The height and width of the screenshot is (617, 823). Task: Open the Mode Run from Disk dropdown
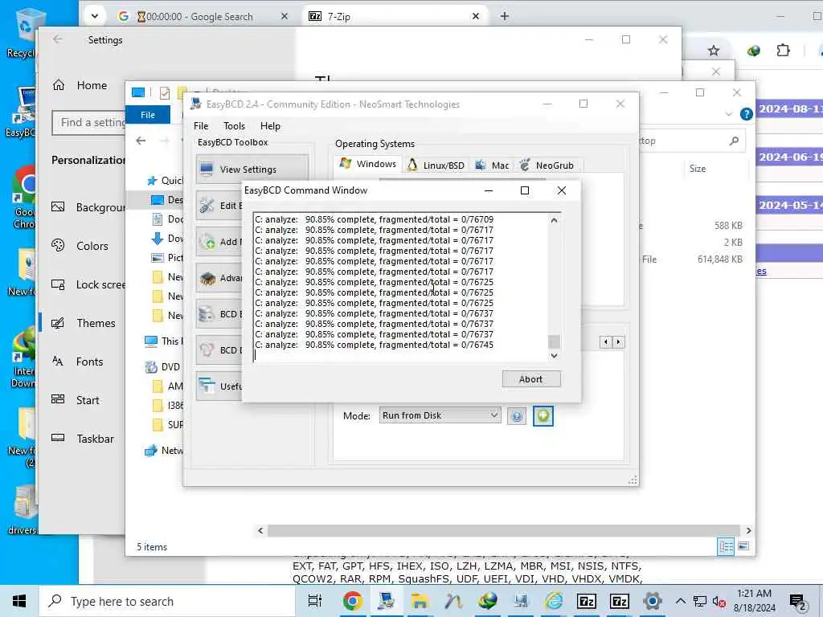tap(440, 415)
